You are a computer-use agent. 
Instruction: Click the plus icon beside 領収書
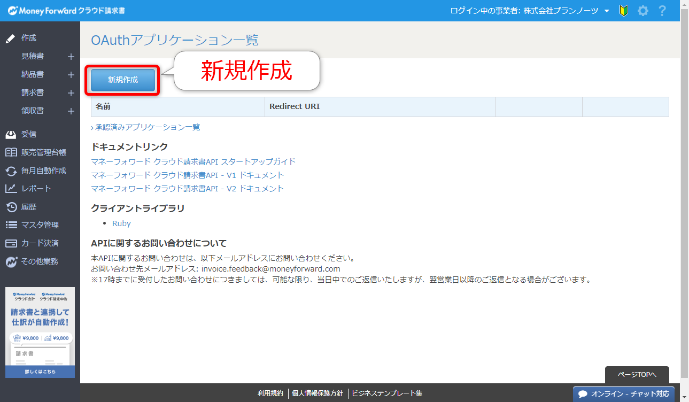click(71, 111)
